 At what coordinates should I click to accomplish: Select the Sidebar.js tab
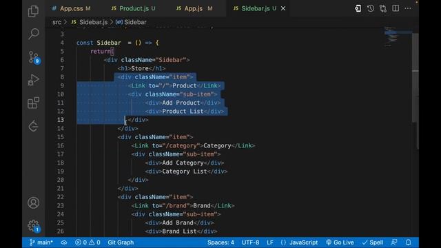(x=255, y=8)
